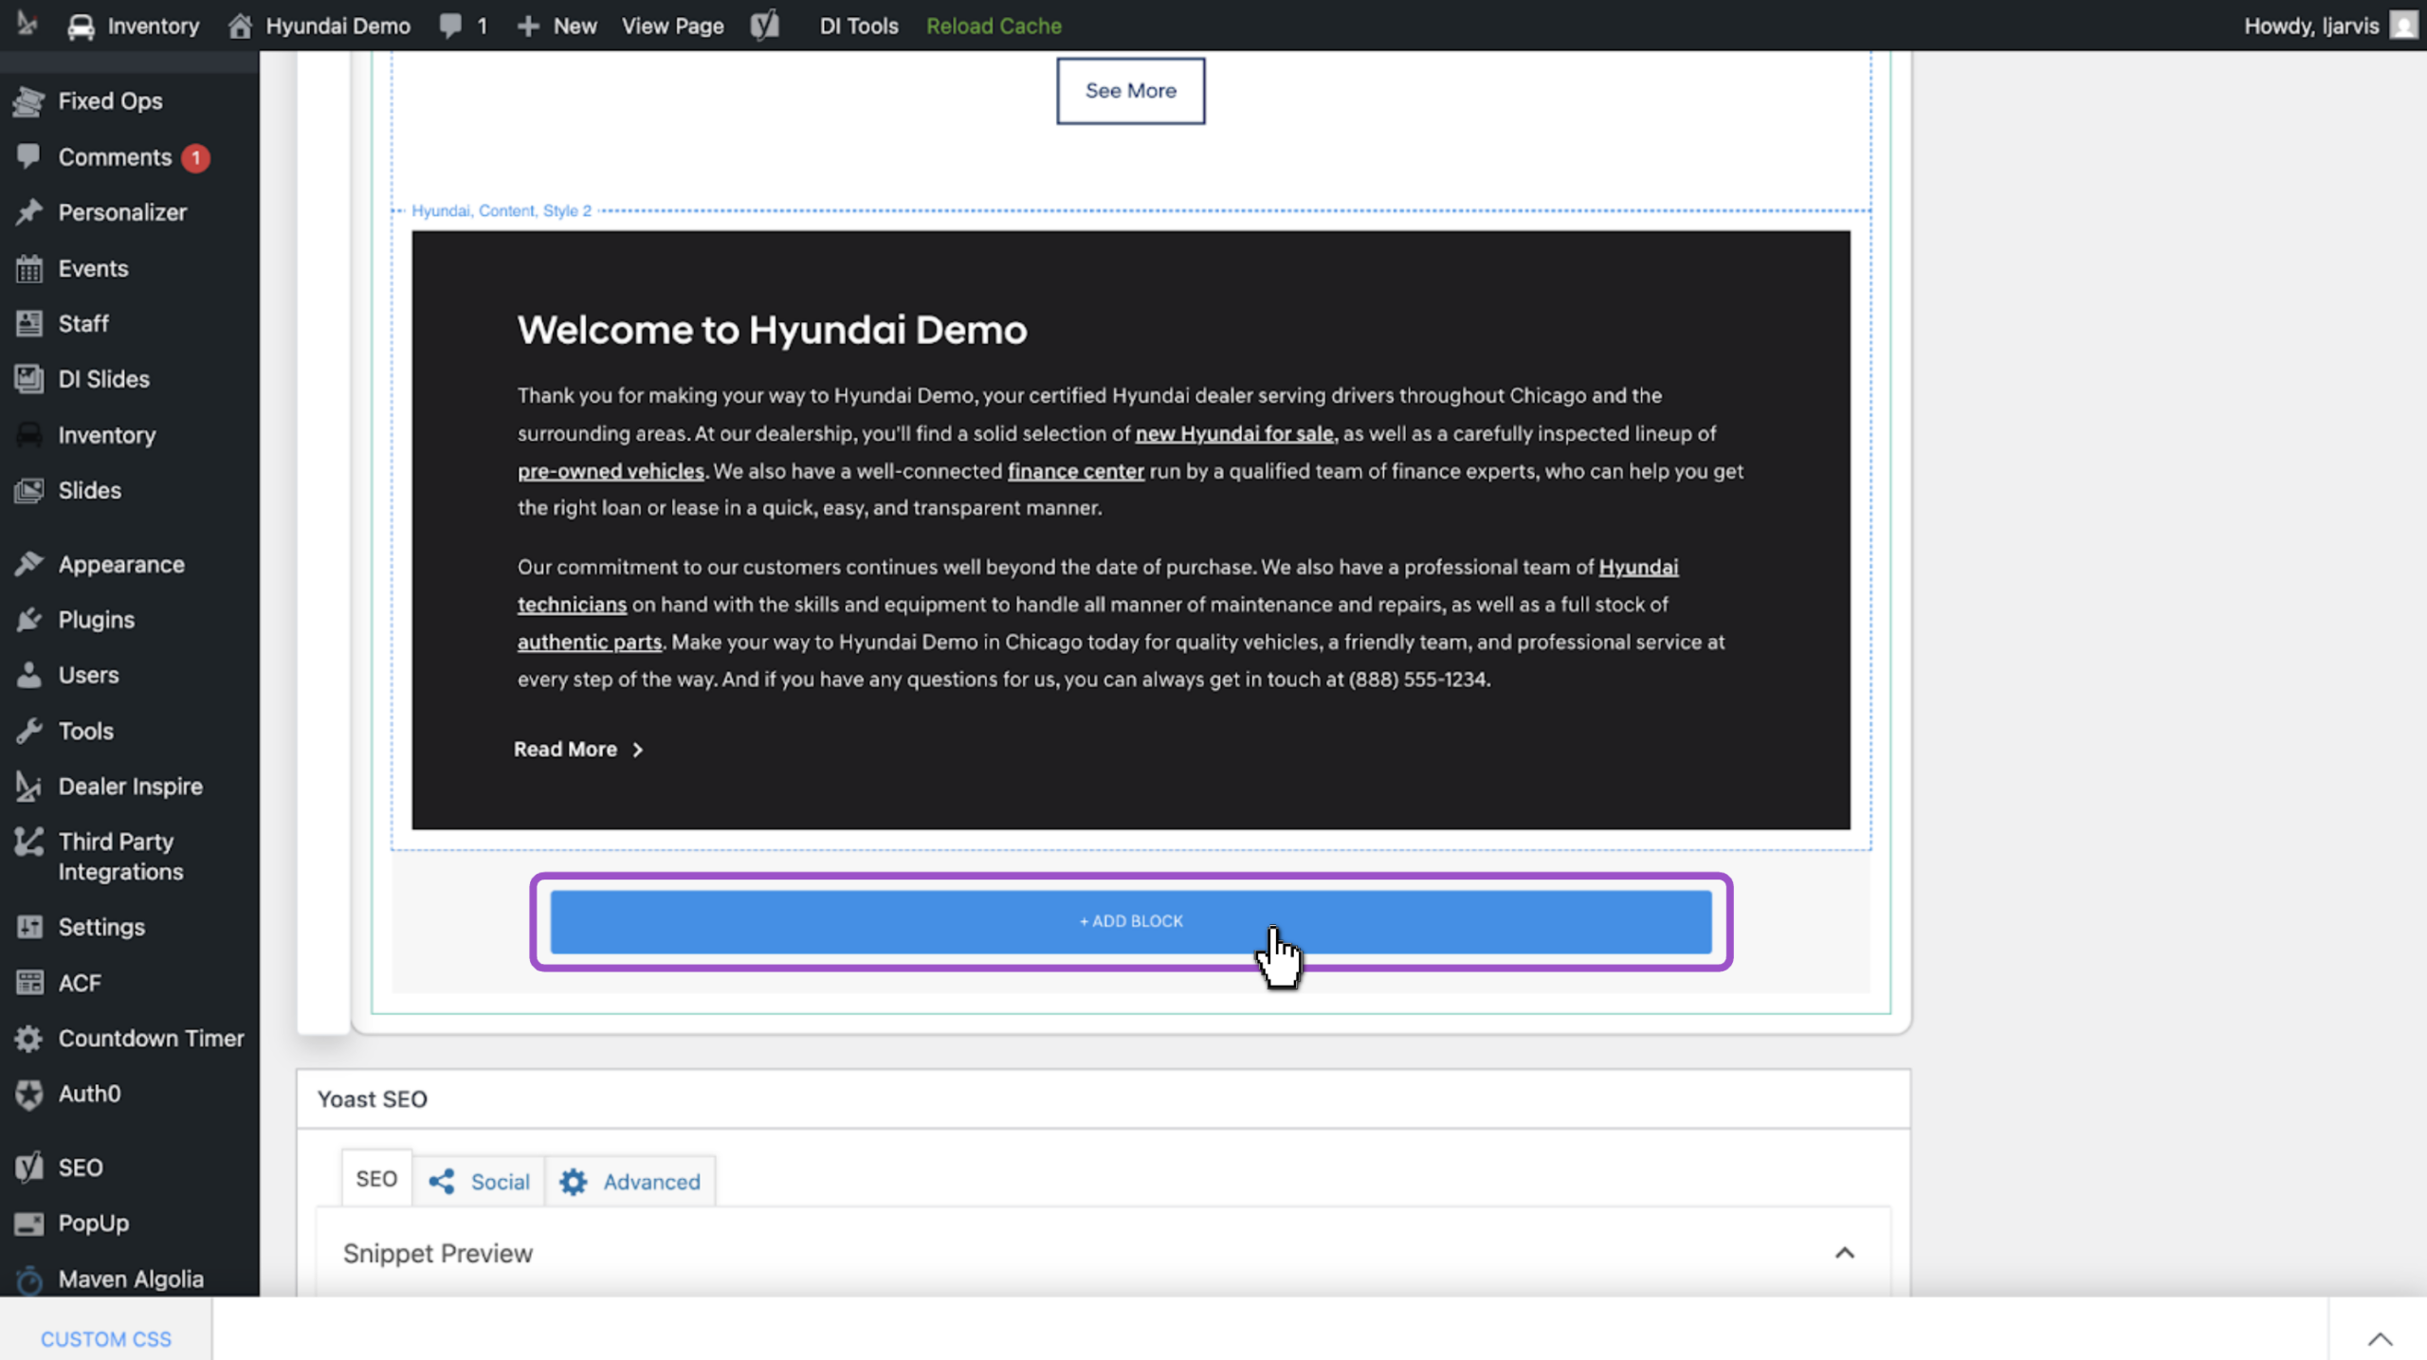Click the Users person icon
This screenshot has height=1360, width=2427.
(28, 675)
